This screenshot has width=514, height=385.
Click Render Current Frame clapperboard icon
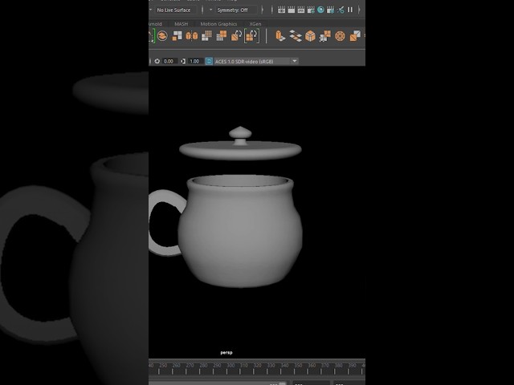pos(291,10)
